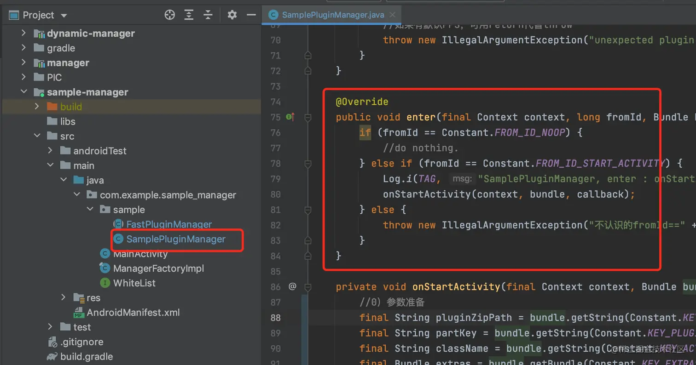Expand the androidTest folder

[x=50, y=151]
